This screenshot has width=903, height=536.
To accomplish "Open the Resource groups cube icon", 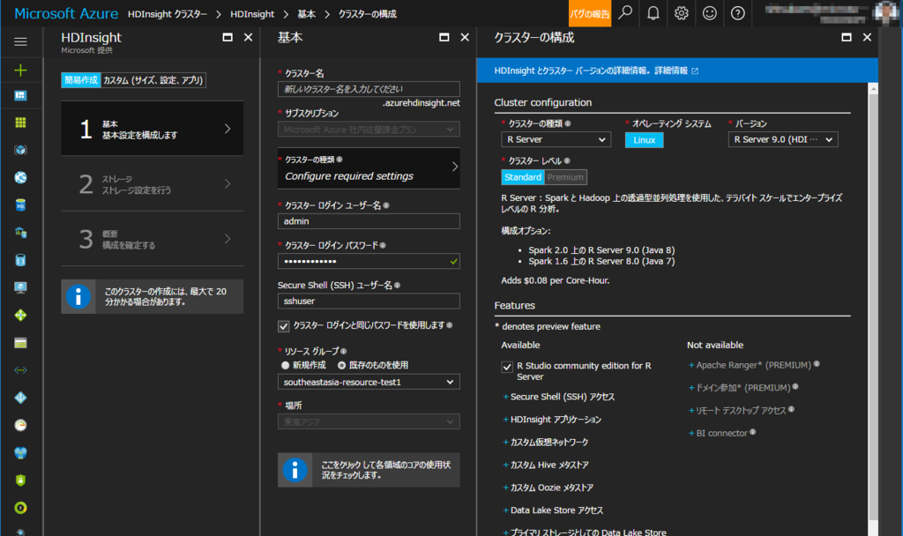I will pyautogui.click(x=21, y=150).
